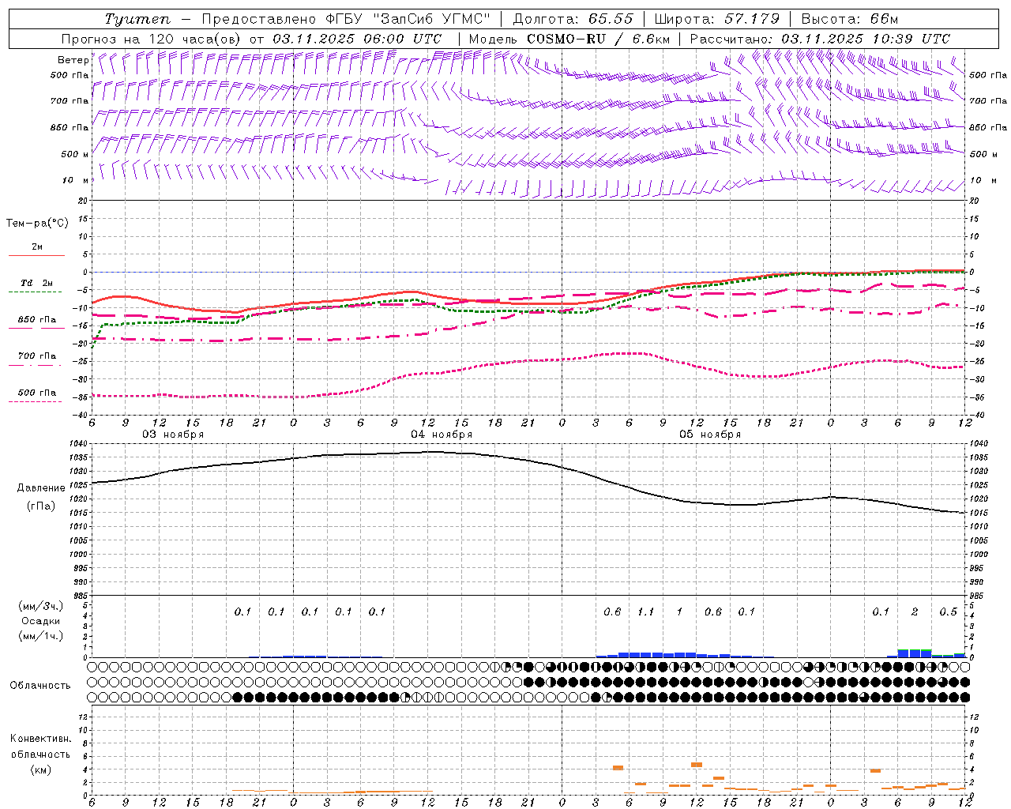Click the 1.1 precipitation value label
Viewport: 1011px width, 809px height.
click(646, 611)
